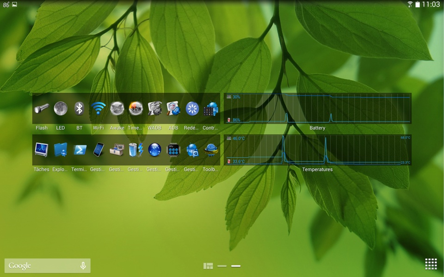Toggle the Awake keep-screen-on icon

point(117,108)
